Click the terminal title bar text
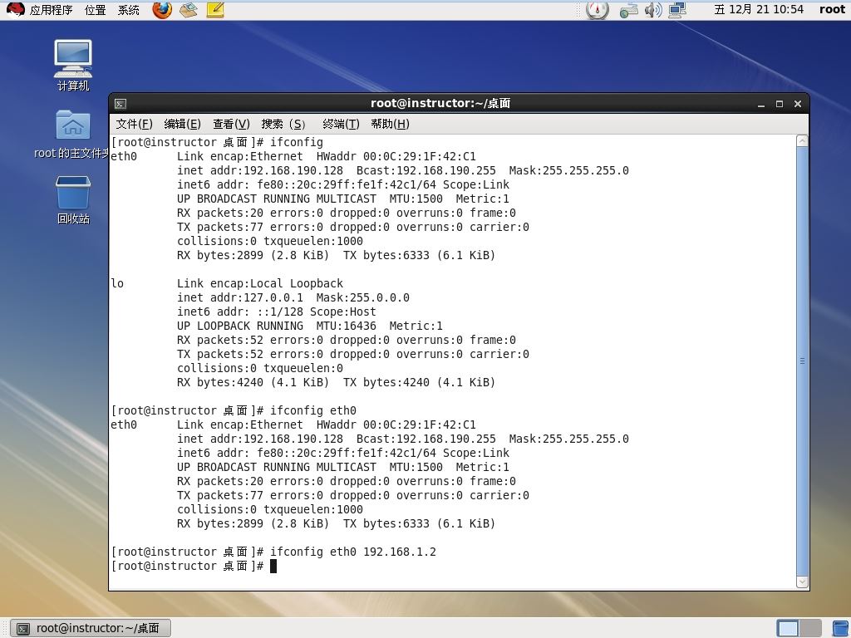 click(440, 104)
